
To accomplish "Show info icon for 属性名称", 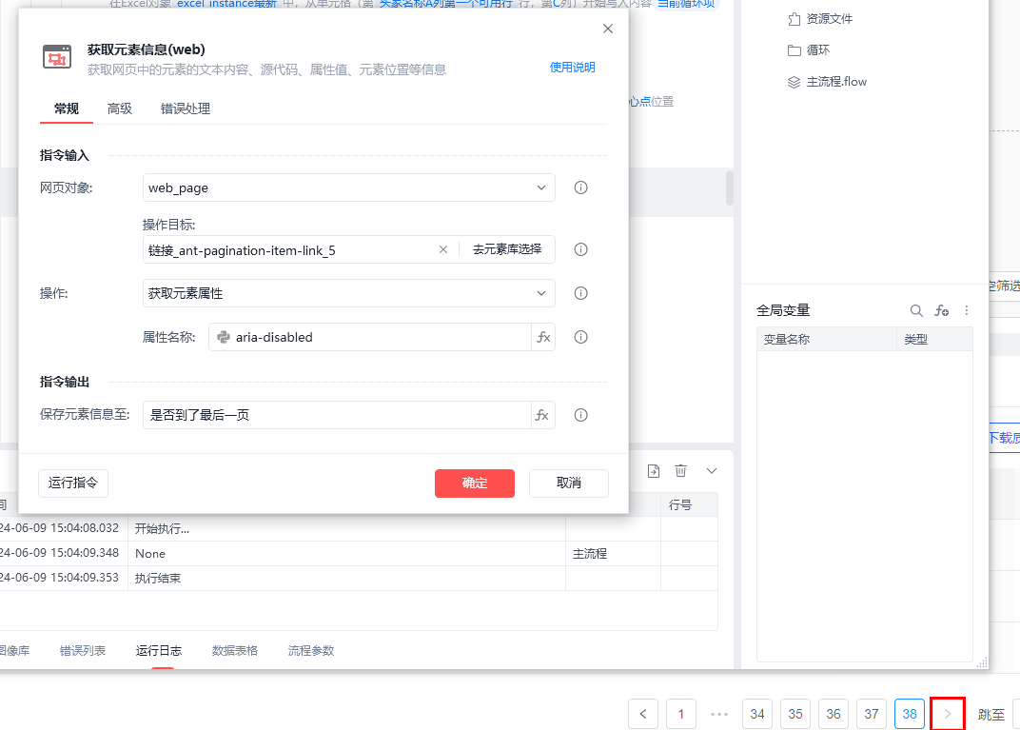I will click(x=581, y=337).
